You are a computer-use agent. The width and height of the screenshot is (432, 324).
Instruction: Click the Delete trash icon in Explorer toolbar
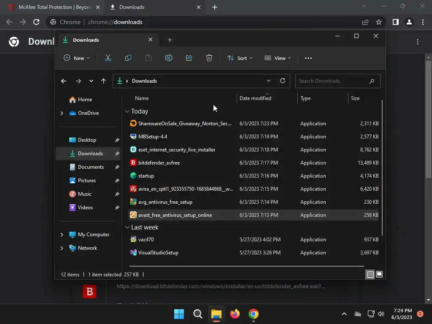(209, 58)
